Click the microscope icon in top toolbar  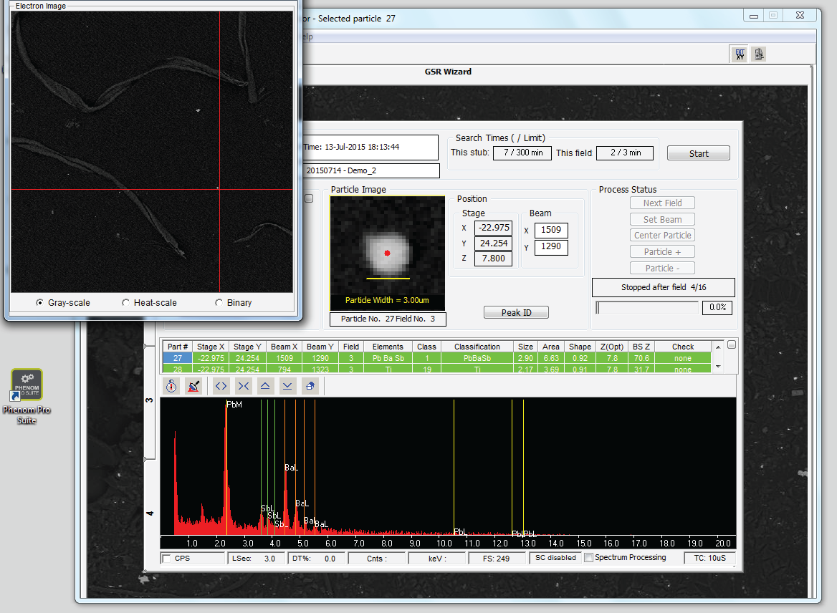click(x=758, y=54)
